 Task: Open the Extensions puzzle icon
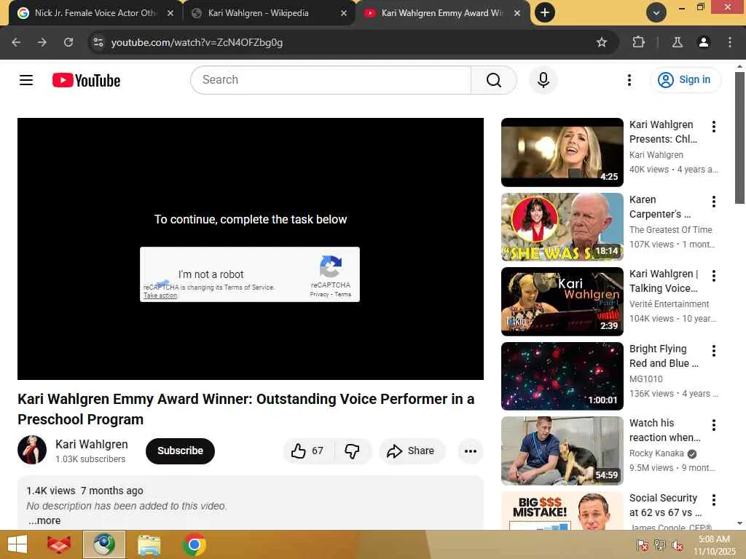(x=638, y=42)
